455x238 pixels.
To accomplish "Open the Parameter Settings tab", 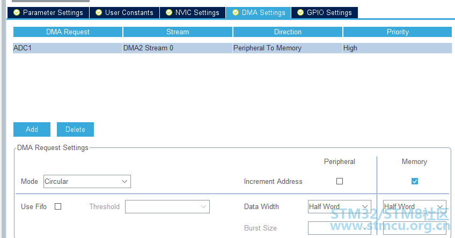I will click(x=48, y=13).
